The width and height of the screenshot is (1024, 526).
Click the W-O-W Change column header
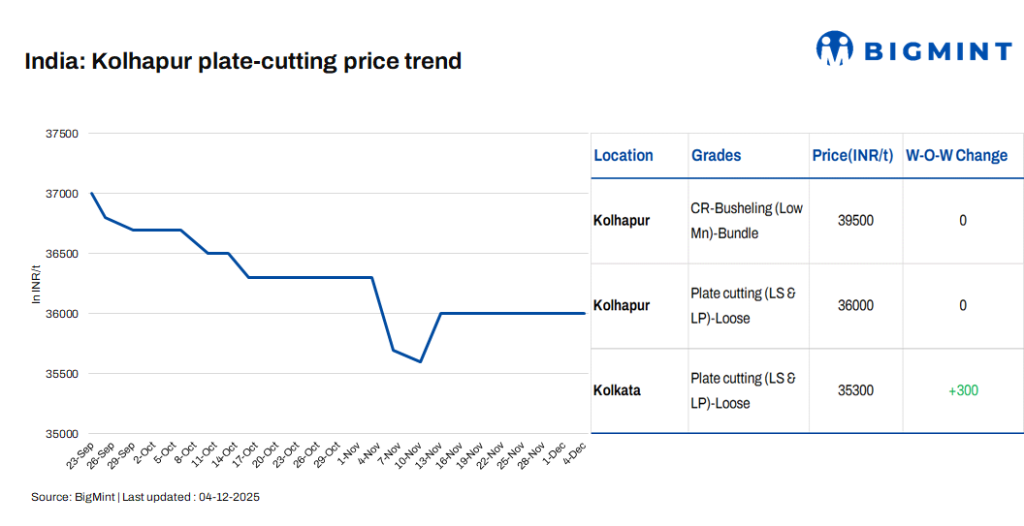[956, 156]
